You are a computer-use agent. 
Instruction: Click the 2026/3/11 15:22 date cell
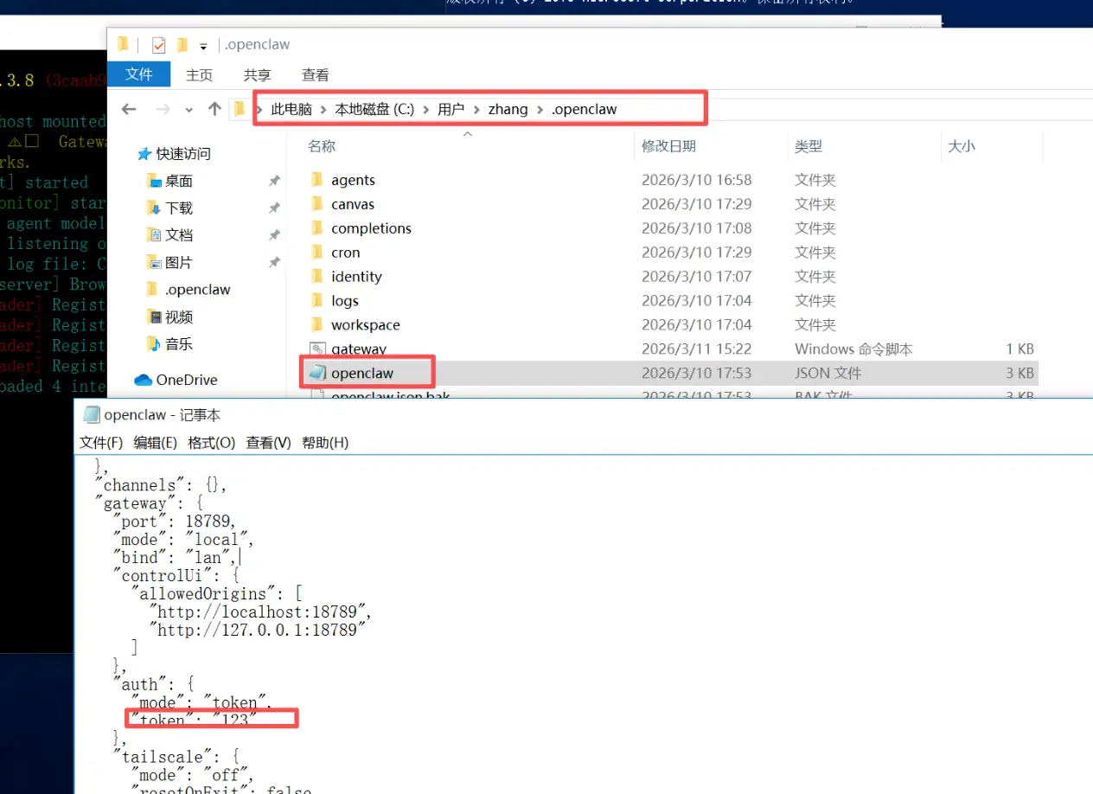click(696, 349)
